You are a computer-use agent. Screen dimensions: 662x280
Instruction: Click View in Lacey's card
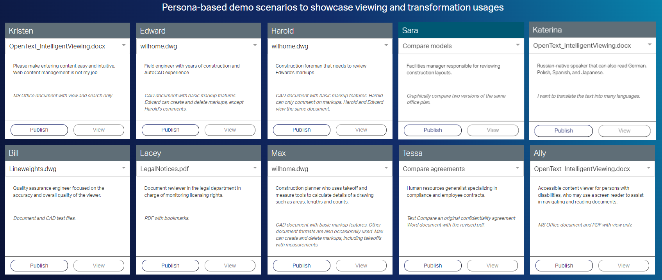(230, 266)
